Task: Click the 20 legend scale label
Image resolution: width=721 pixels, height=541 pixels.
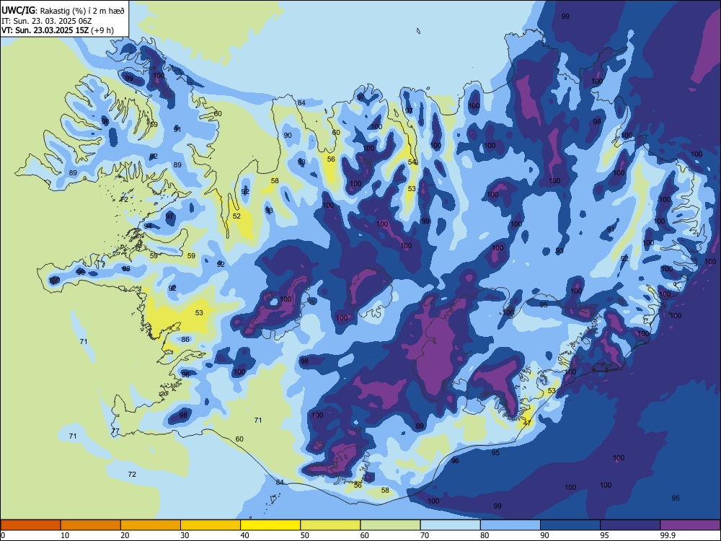Action: point(125,535)
